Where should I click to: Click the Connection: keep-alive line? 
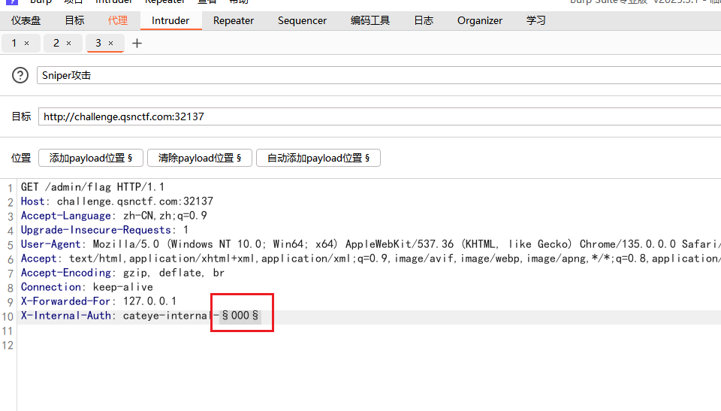pyautogui.click(x=87, y=287)
